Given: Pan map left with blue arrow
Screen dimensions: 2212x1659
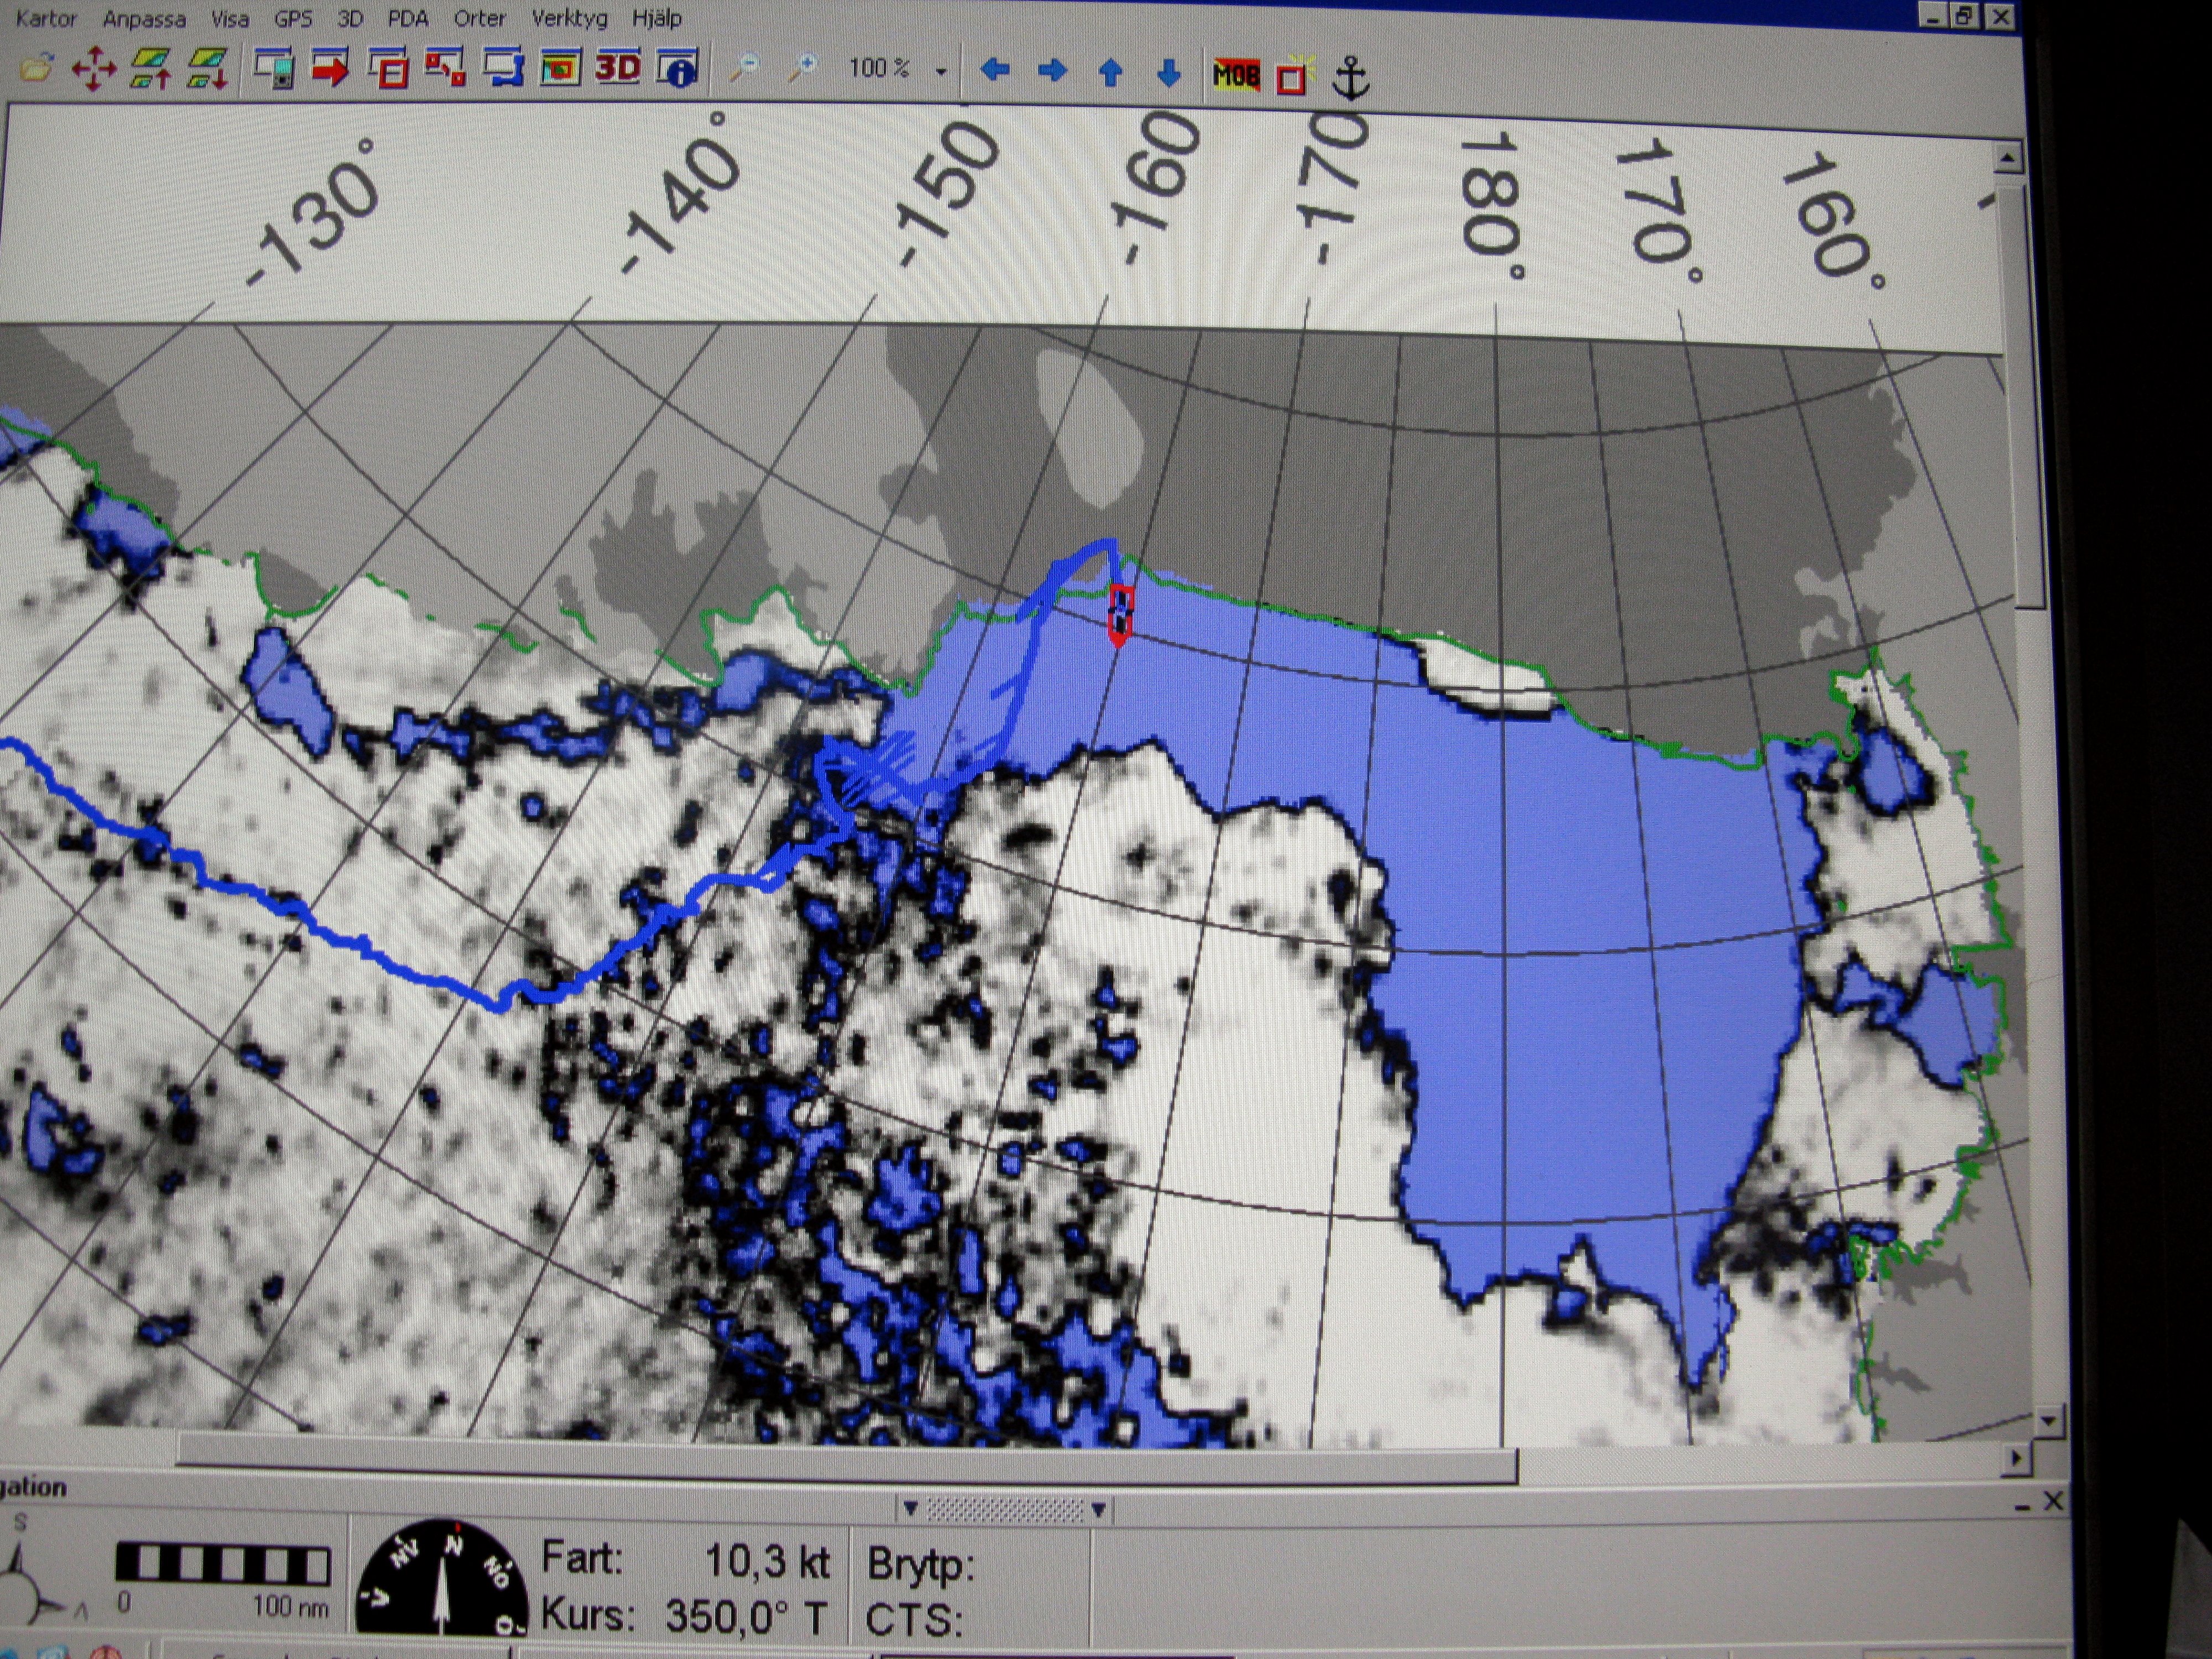Looking at the screenshot, I should [x=994, y=70].
